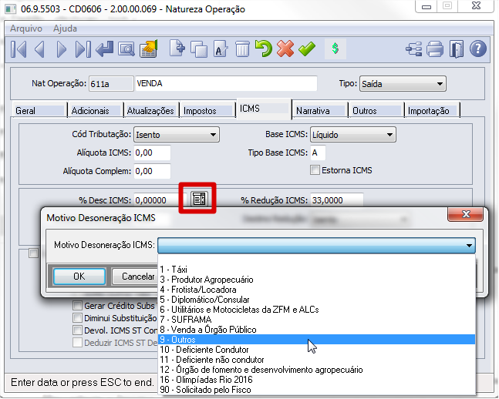Enable Gerar Crédito Subs checkbox
This screenshot has width=499, height=399.
(77, 306)
